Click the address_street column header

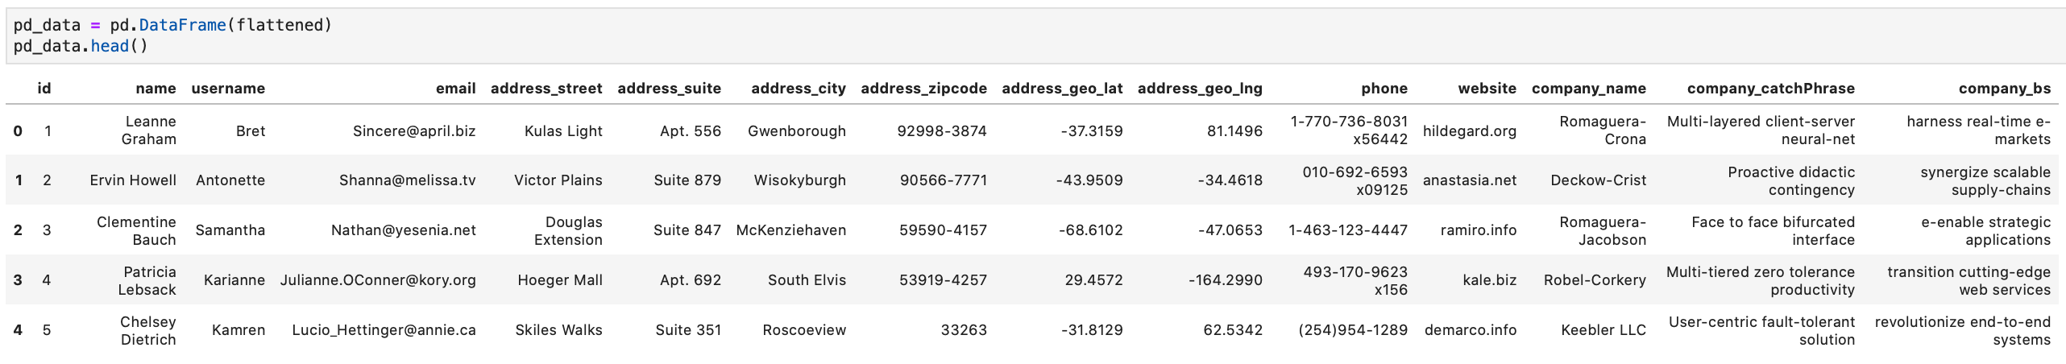click(x=546, y=89)
